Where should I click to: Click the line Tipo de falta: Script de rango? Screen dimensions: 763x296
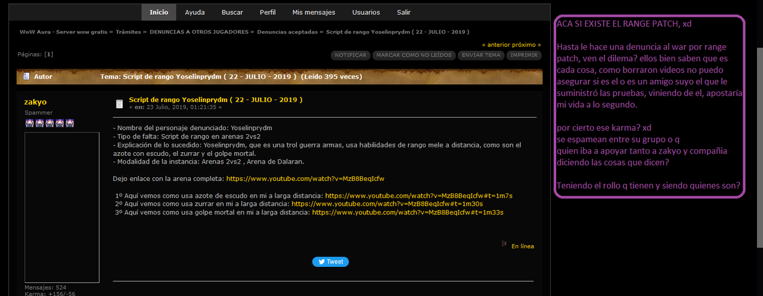180,137
